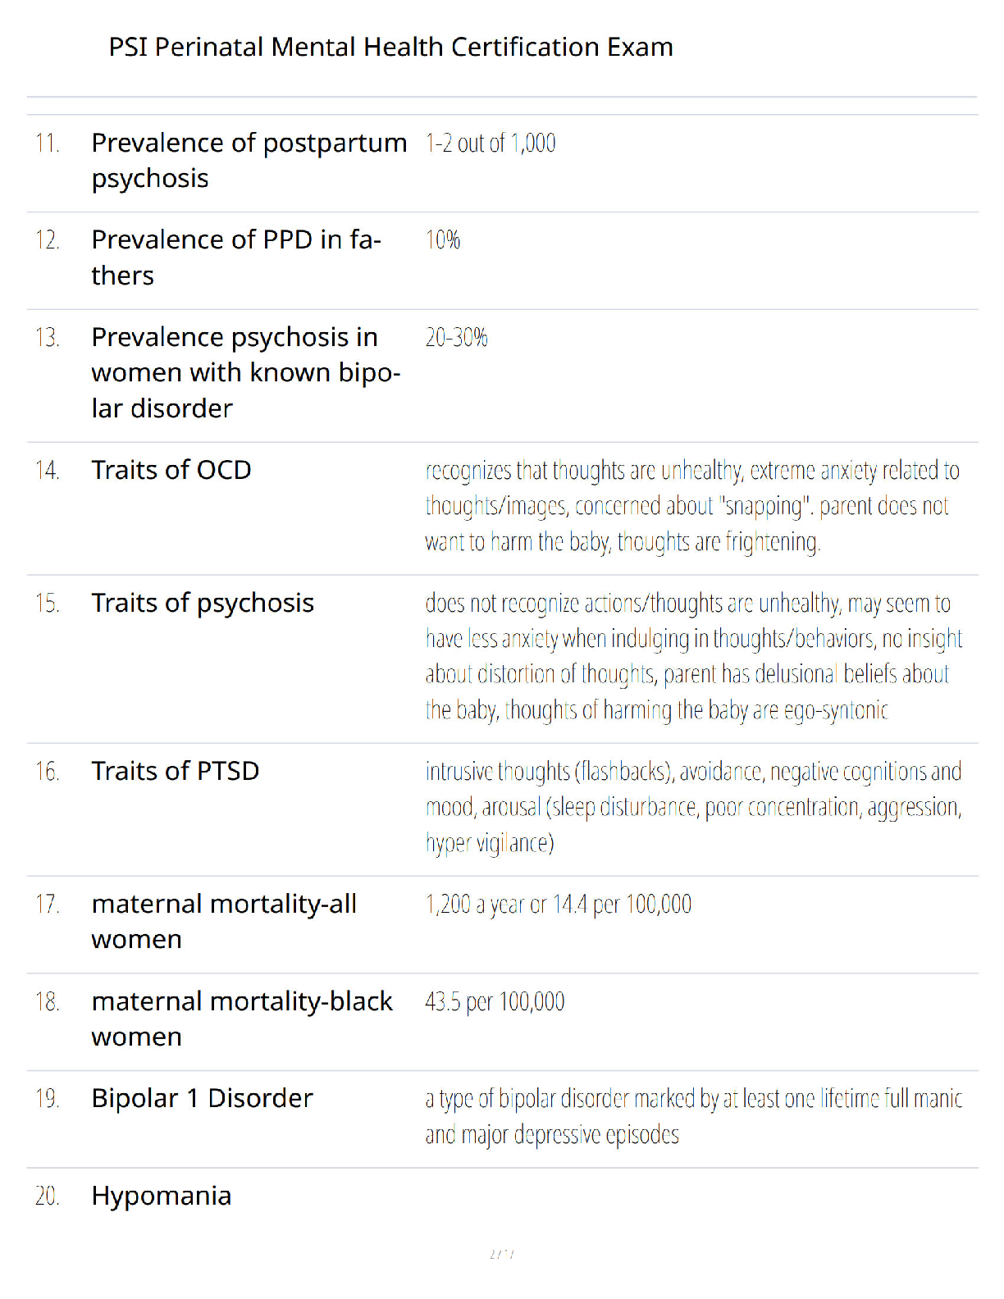Select the term Bipolar 1 Disorder
Viewport: 1004px width, 1299px height.
(202, 1098)
